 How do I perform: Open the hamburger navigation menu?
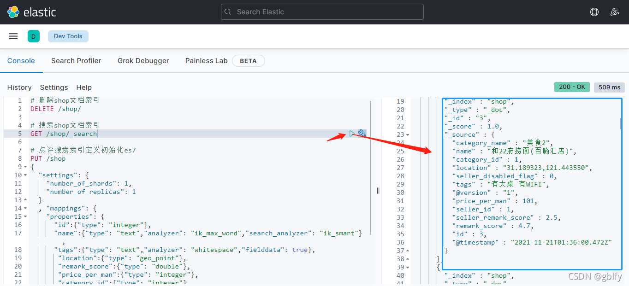(x=13, y=36)
